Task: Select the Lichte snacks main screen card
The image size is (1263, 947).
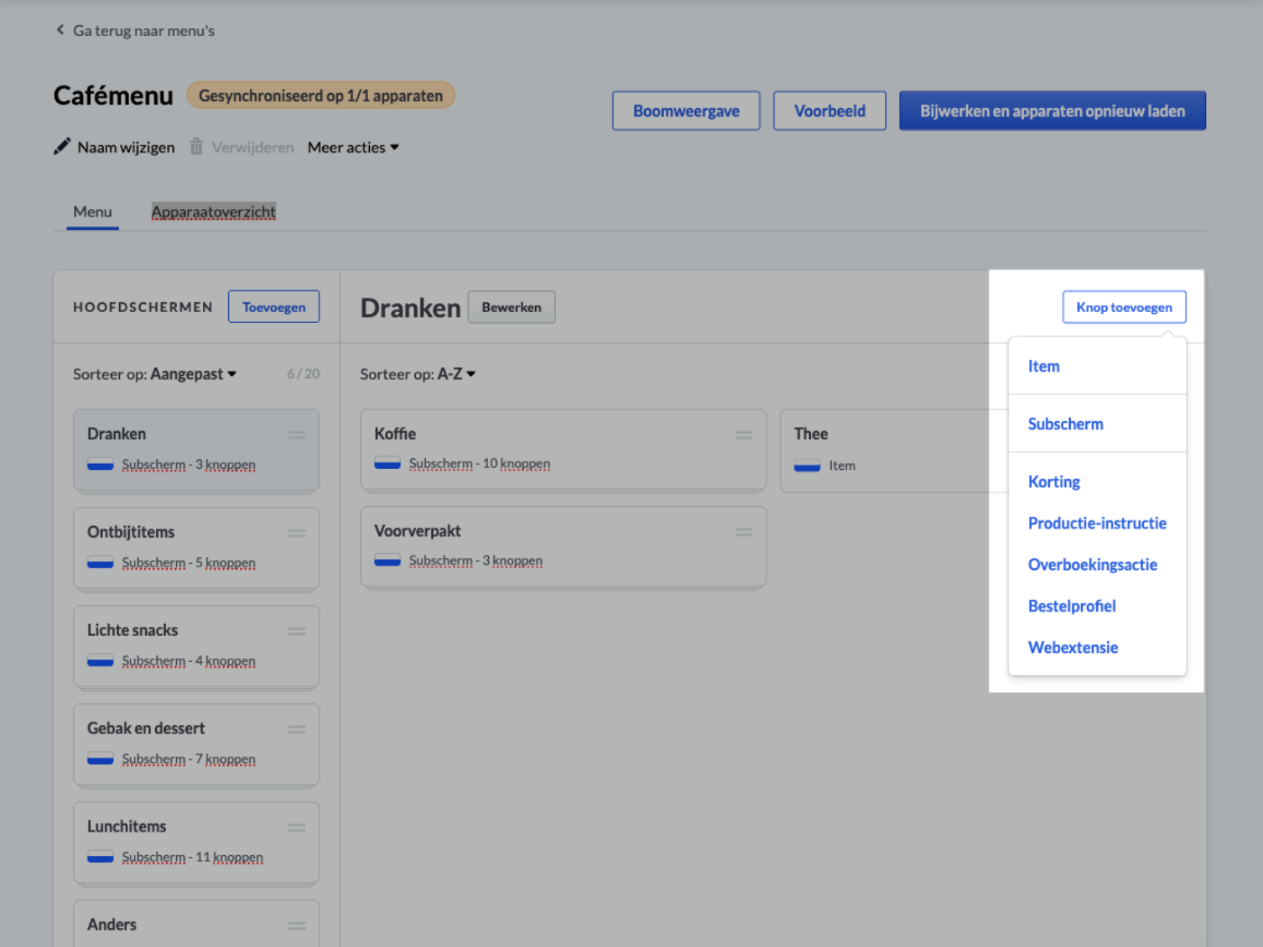Action: tap(197, 648)
